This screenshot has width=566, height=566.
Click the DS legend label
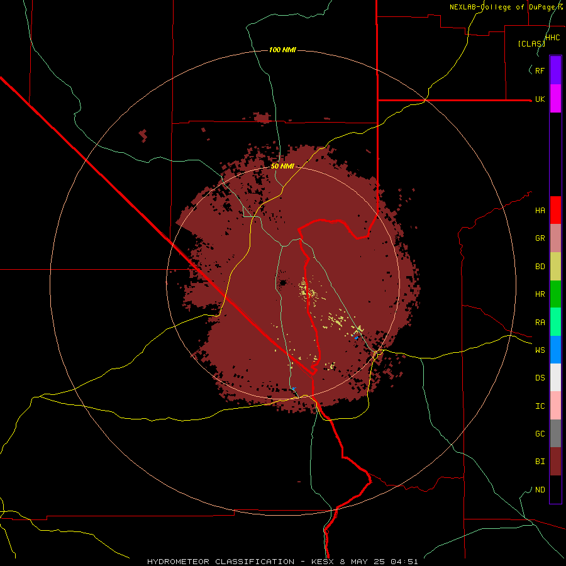tap(540, 378)
